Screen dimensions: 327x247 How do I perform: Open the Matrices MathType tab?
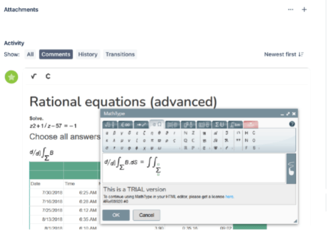click(x=173, y=125)
